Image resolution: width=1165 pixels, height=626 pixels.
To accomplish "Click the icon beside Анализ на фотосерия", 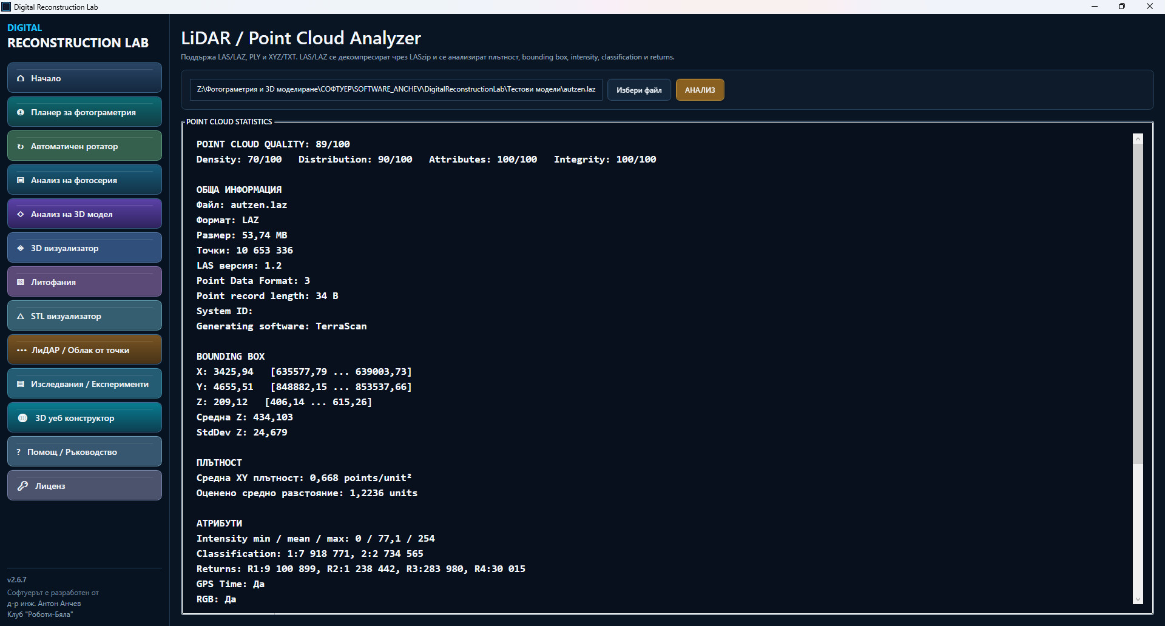I will (21, 180).
